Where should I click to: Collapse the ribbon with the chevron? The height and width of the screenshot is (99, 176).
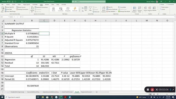tap(175, 14)
